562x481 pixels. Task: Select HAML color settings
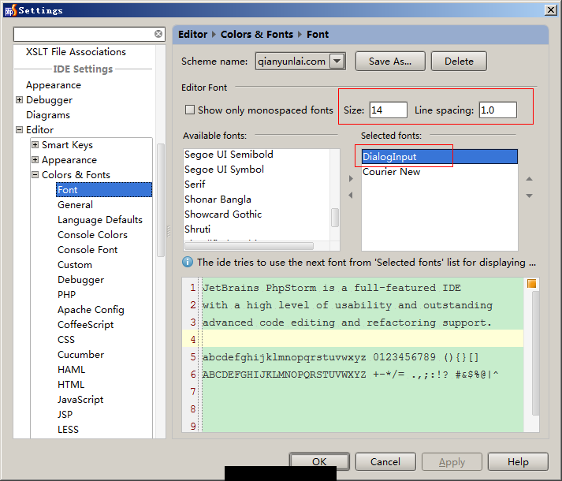[x=71, y=370]
